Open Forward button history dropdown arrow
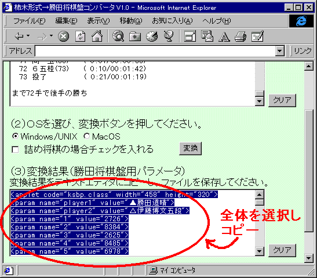This screenshot has height=278, width=317. coord(51,36)
